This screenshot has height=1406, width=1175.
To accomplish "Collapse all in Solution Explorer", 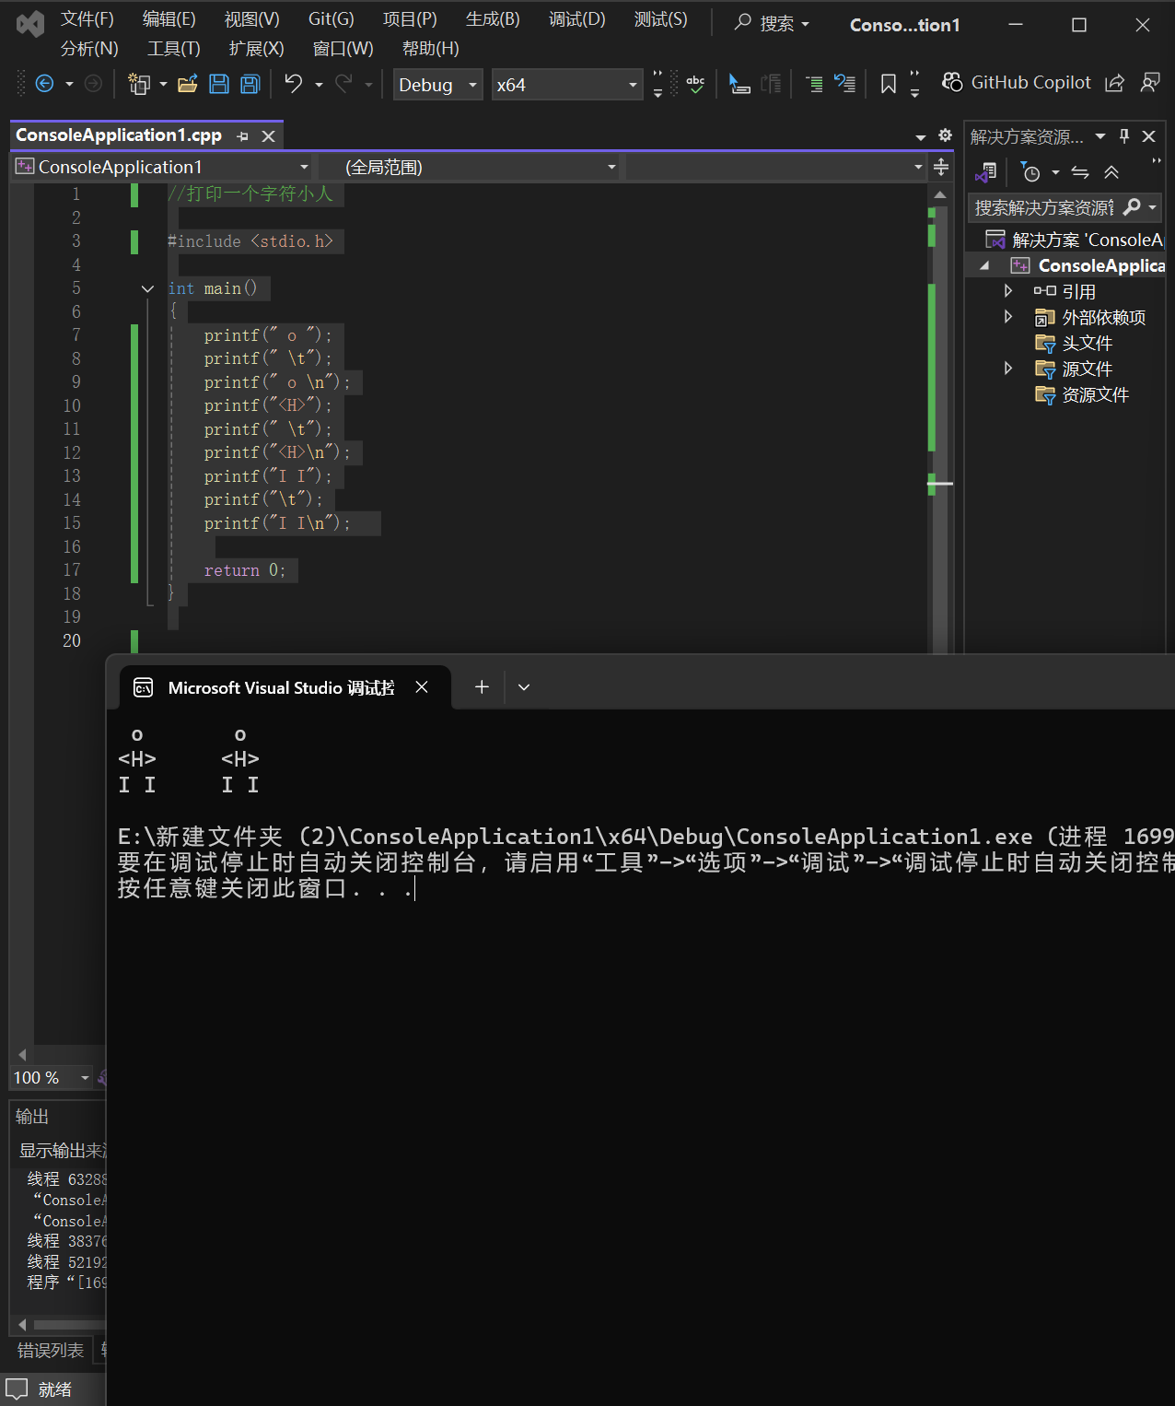I will (x=1111, y=172).
